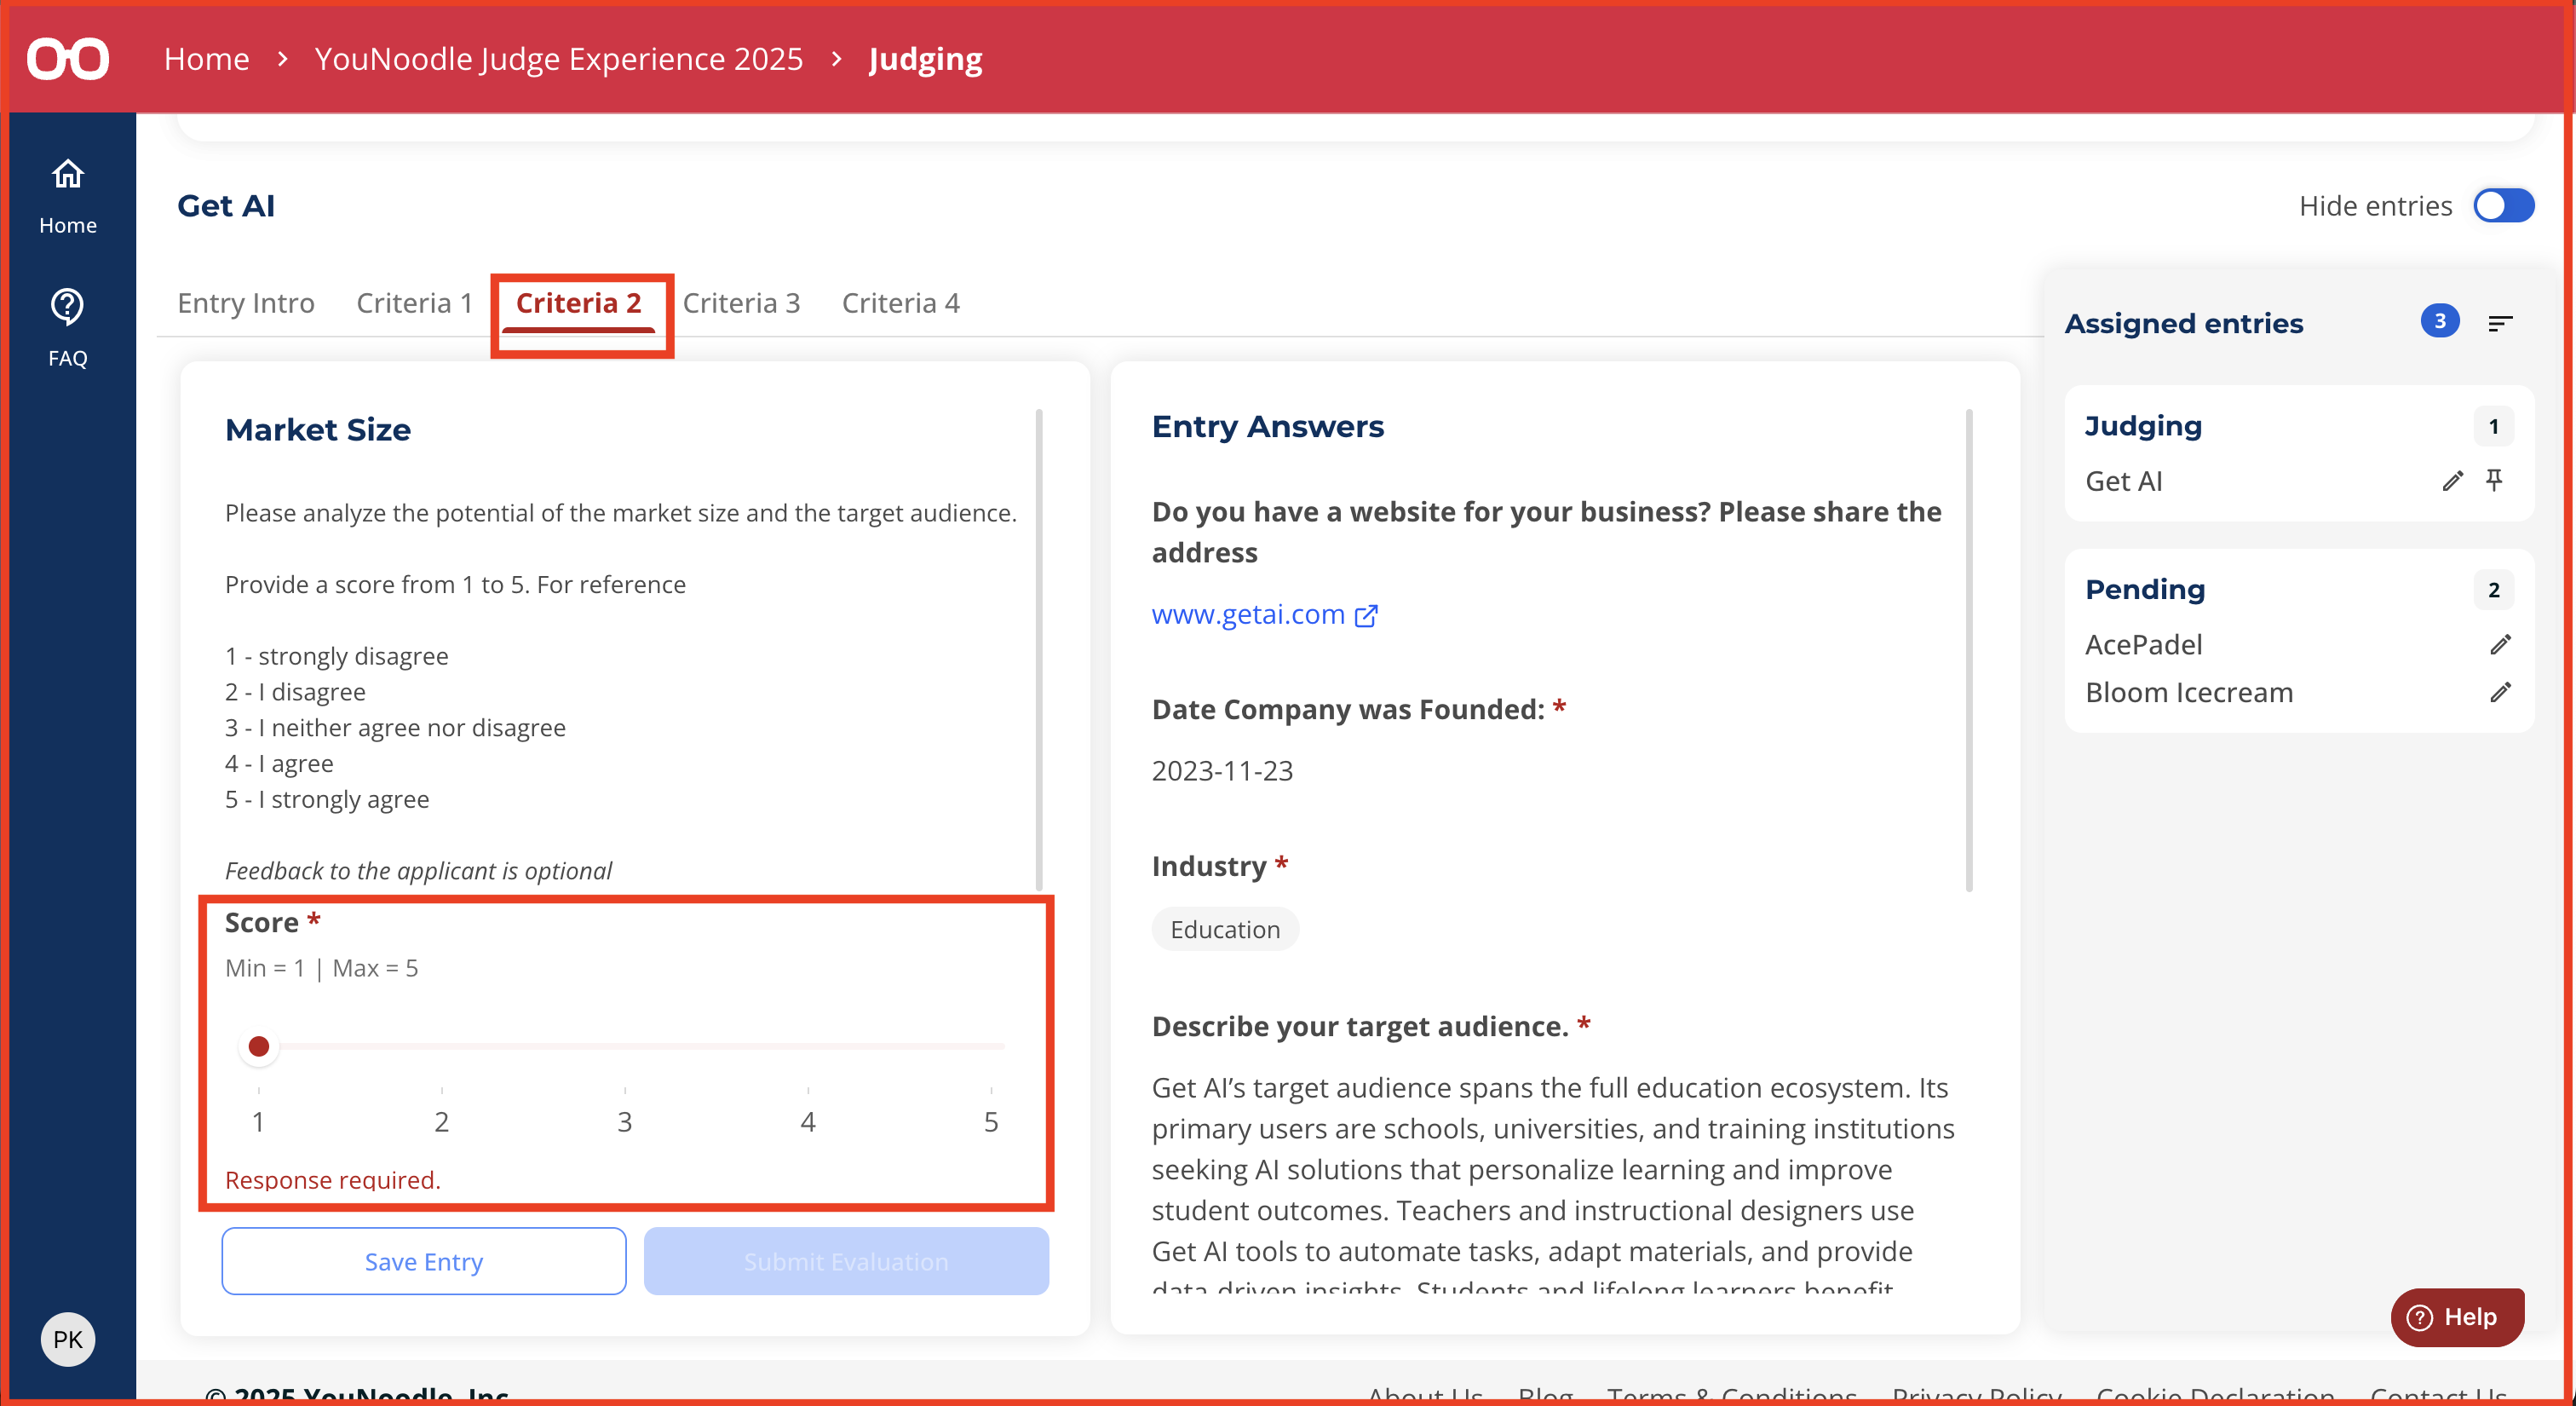
Task: Click the pencil icon next to Get AI
Action: pos(2452,481)
